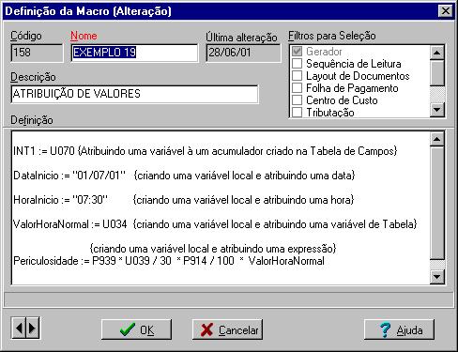Click the Definição label
Screen dimensions: 458x352
click(32, 120)
